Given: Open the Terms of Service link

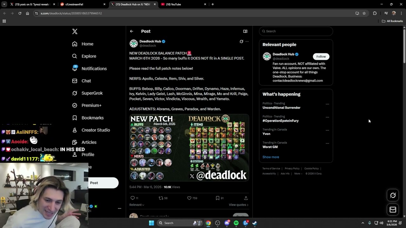Looking at the screenshot, I should 271,168.
